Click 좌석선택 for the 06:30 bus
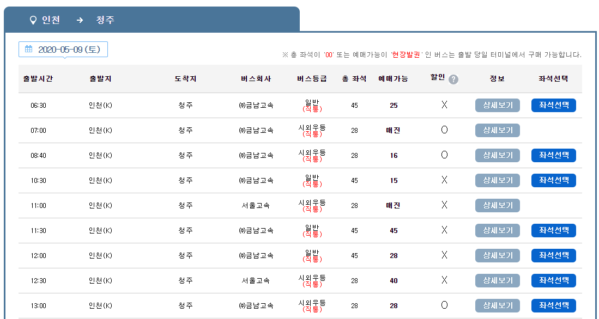 pos(554,105)
